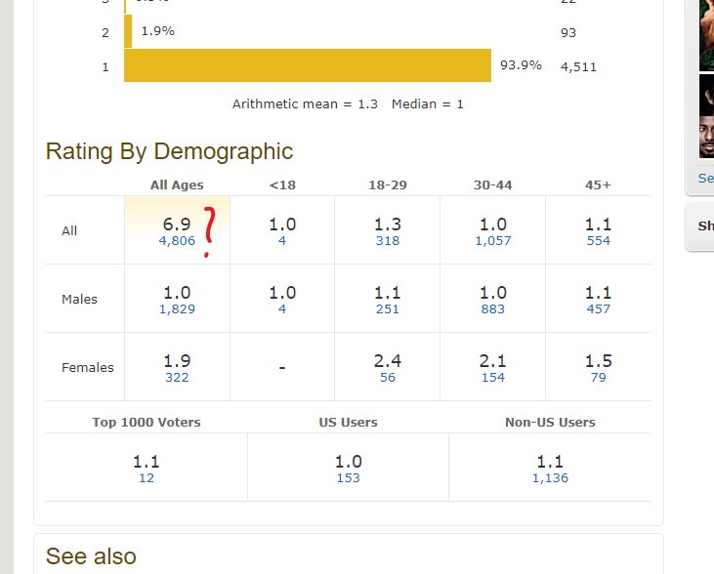Click the All Ages column header
Image resolution: width=714 pixels, height=574 pixels.
(177, 185)
